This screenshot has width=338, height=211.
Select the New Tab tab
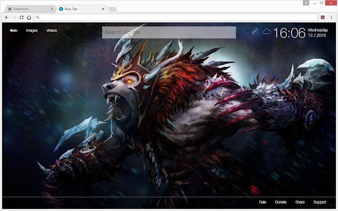coord(82,9)
